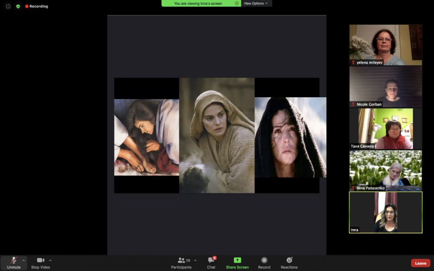This screenshot has width=434, height=271.
Task: Click muted mic icon next to Nicole Gorban
Action: 353,104
